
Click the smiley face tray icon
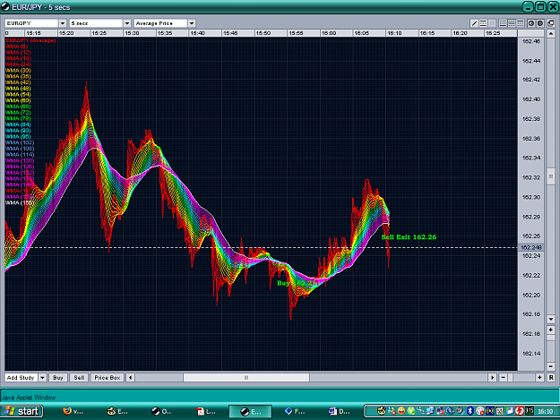click(x=401, y=411)
